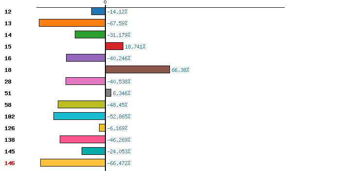Click the row label 102
Viewport: 340px width, 185px height.
coord(10,117)
